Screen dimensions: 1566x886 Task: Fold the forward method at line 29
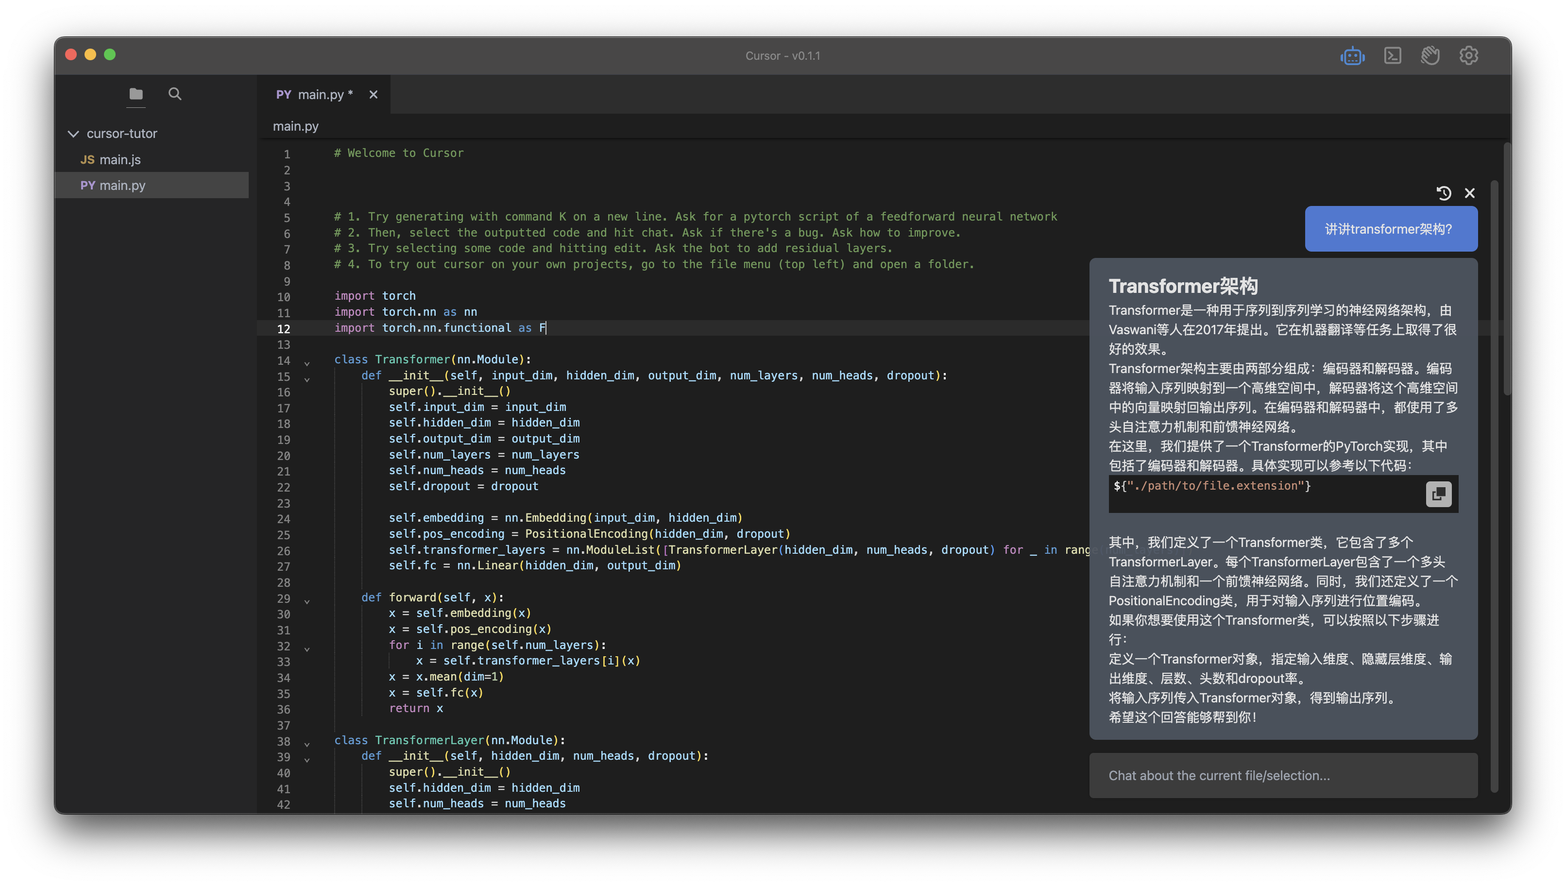pyautogui.click(x=307, y=602)
